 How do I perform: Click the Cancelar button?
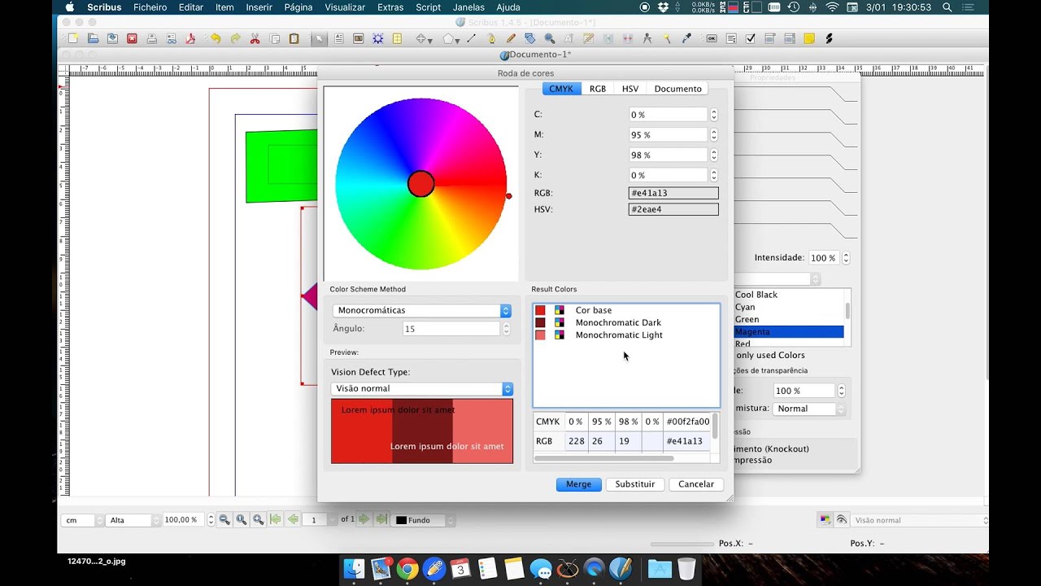click(696, 484)
